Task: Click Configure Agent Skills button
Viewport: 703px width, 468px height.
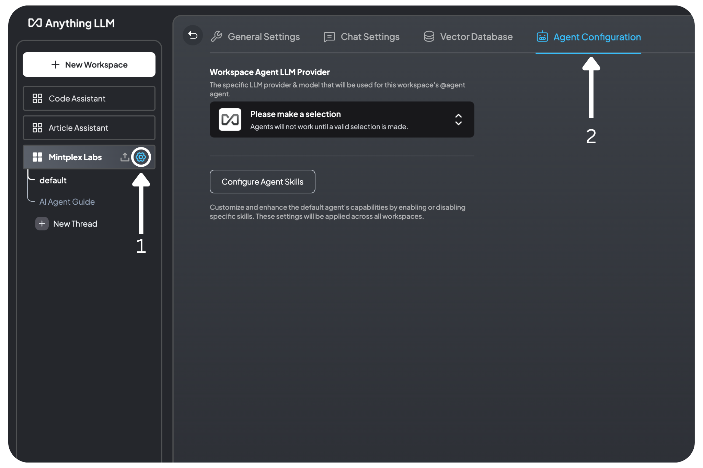Action: pyautogui.click(x=262, y=181)
